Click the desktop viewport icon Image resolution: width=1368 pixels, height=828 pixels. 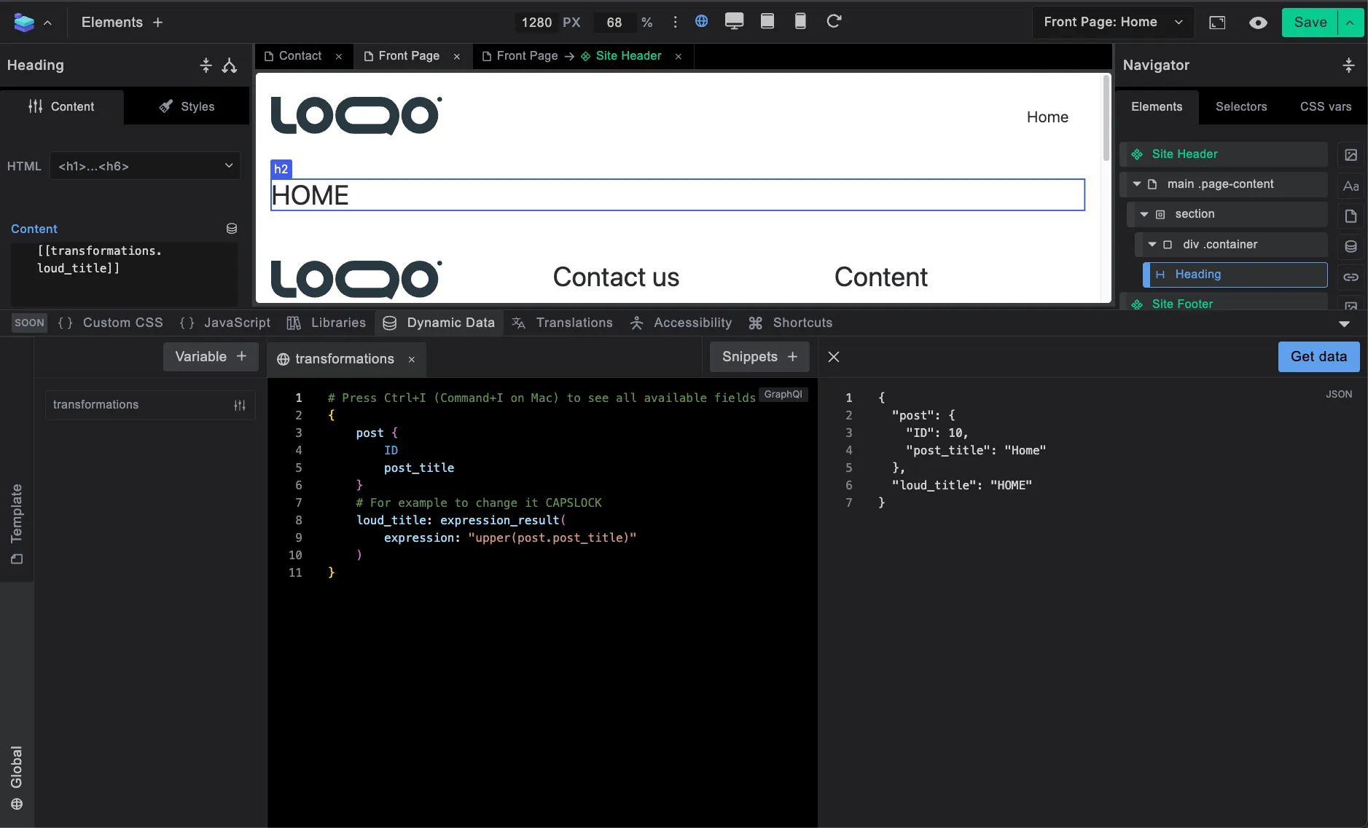tap(734, 22)
